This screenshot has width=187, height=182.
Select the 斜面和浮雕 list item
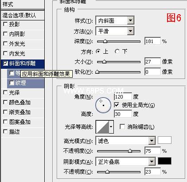(23, 63)
